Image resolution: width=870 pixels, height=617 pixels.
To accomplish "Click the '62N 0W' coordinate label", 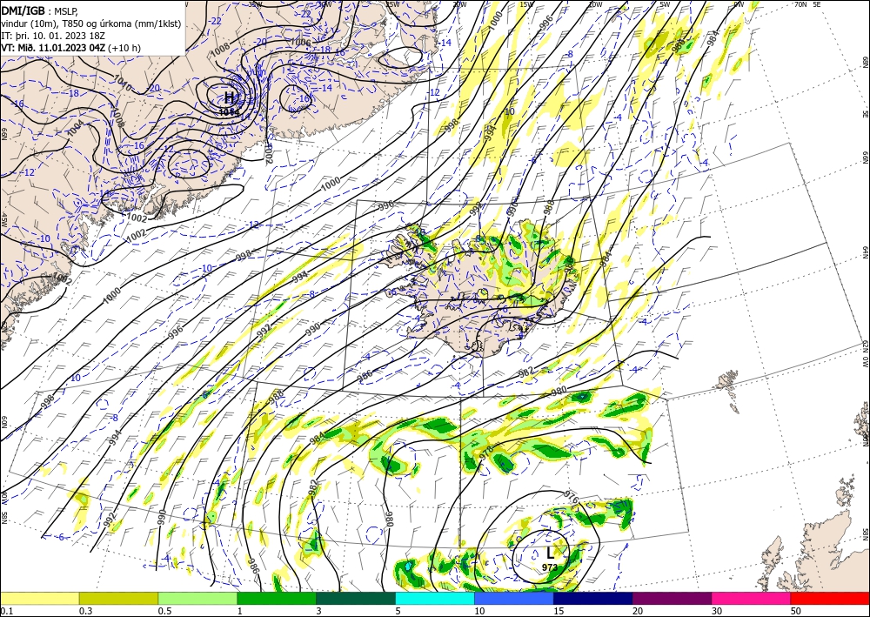I will pyautogui.click(x=865, y=355).
